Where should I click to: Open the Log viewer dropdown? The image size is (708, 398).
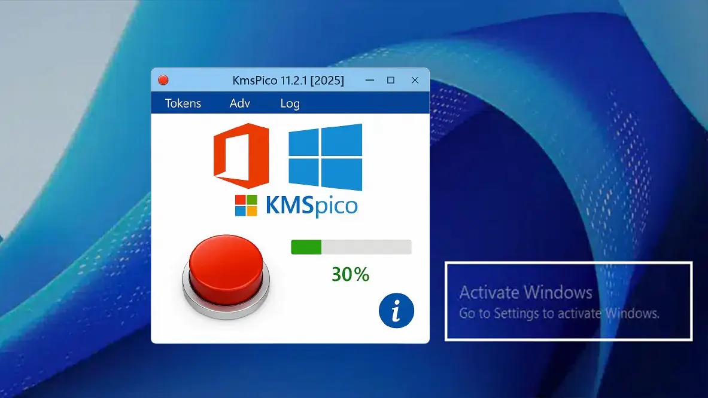290,103
